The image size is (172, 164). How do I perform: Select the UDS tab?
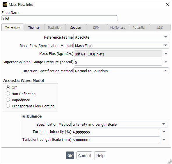coord(160,28)
